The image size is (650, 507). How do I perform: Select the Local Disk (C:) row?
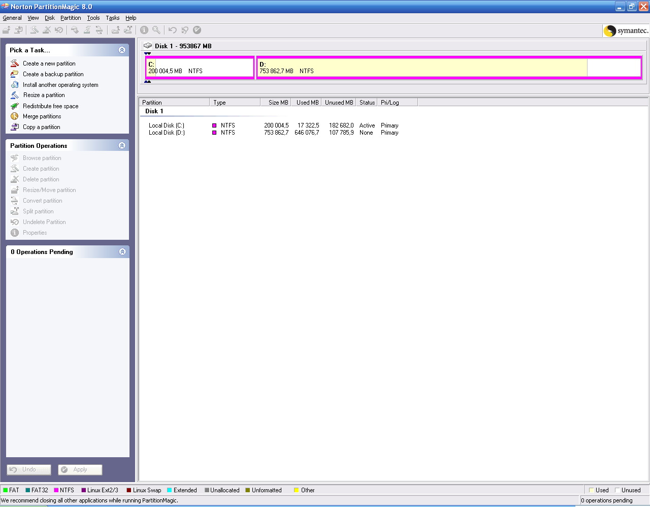(x=167, y=125)
